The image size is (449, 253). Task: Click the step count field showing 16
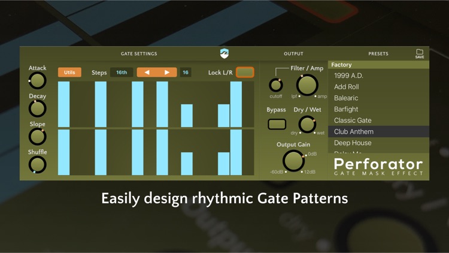tap(186, 73)
